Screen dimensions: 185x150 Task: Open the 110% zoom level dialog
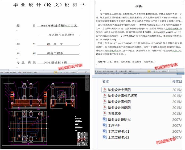tap(72, 72)
